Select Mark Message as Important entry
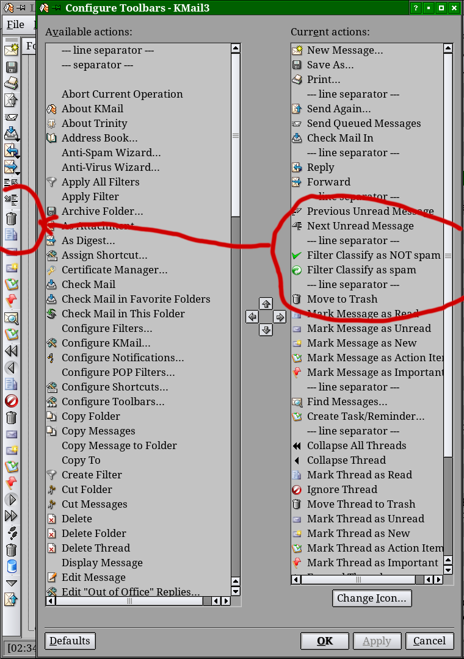Image resolution: width=464 pixels, height=659 pixels. tap(368, 372)
